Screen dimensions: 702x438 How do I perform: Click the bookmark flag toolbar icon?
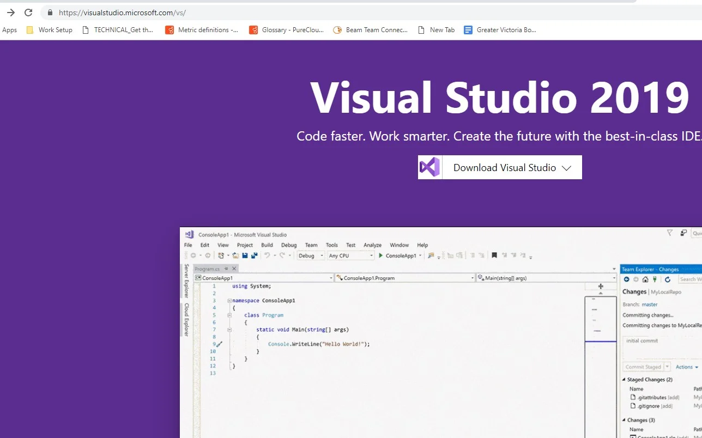pos(494,255)
